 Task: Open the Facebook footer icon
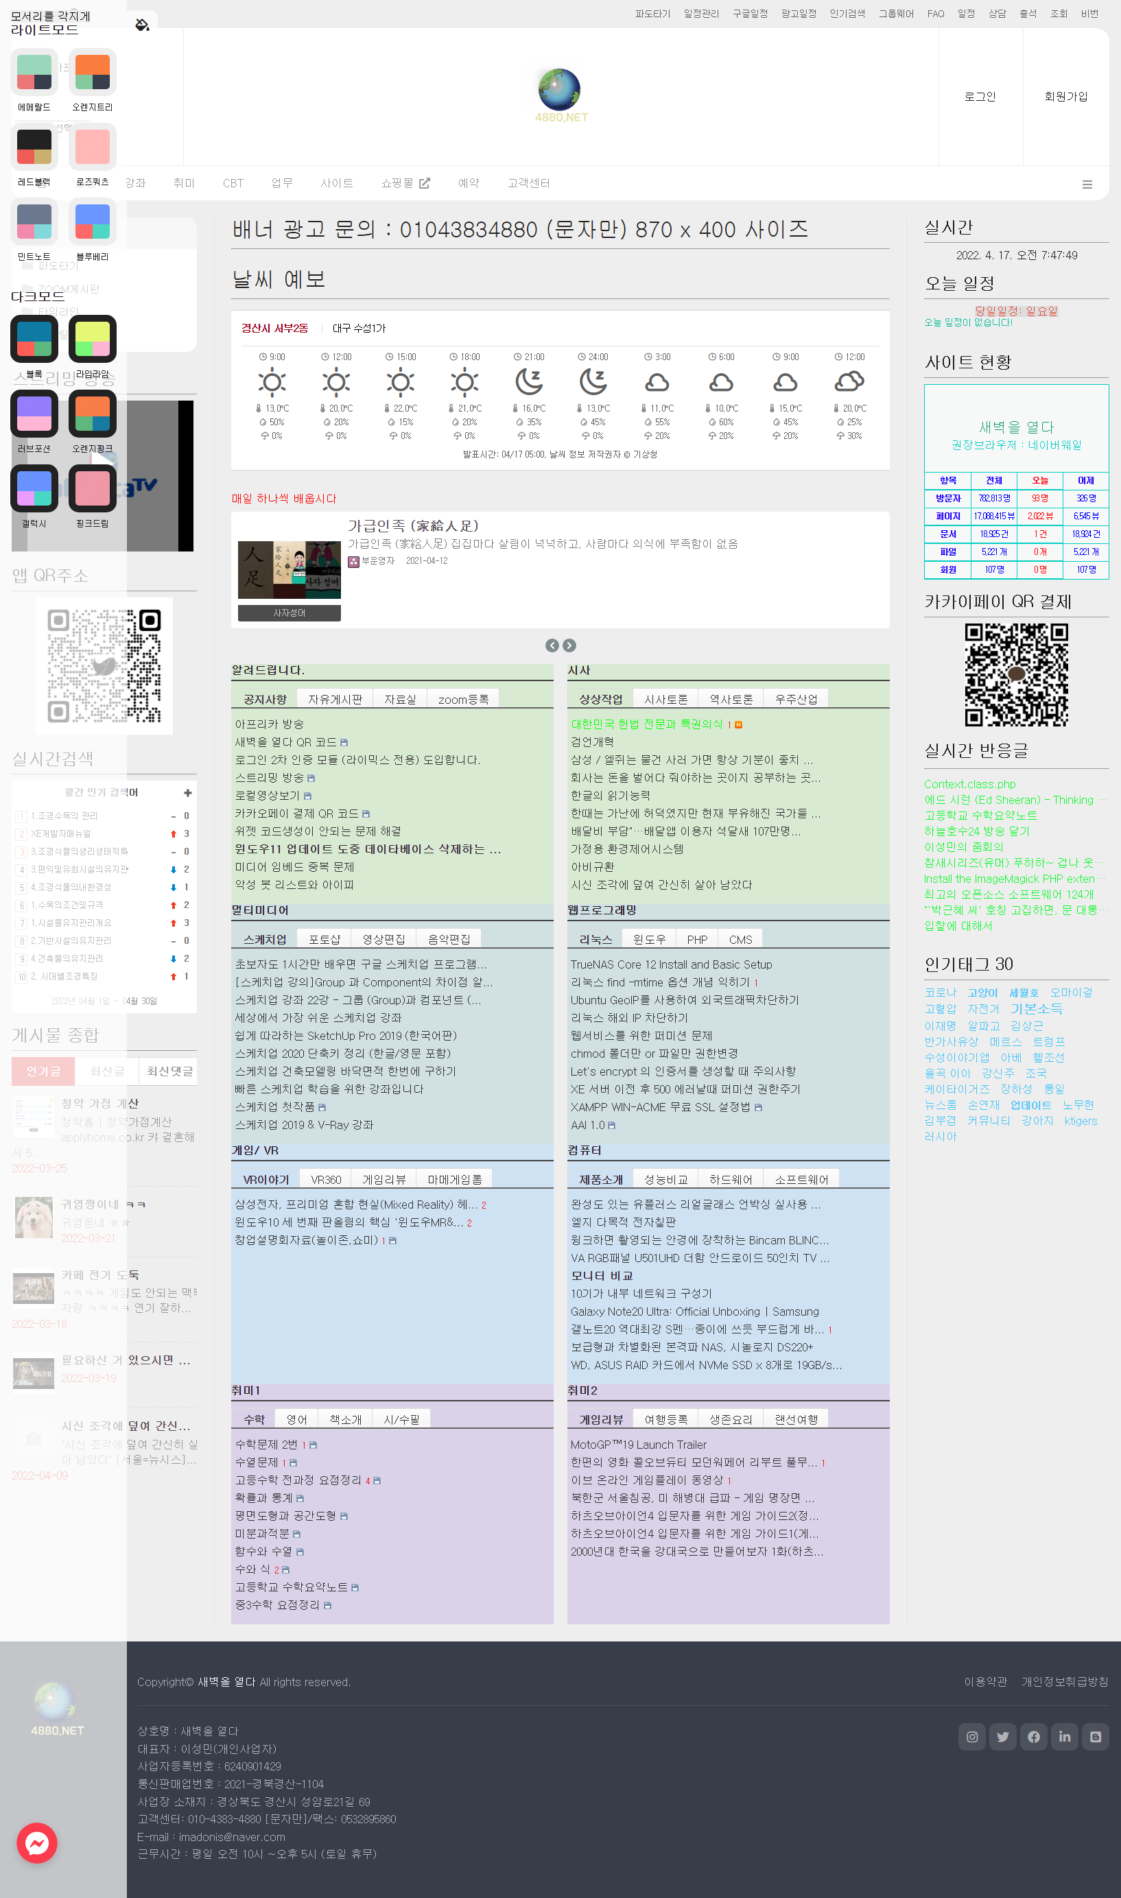coord(1034,1736)
